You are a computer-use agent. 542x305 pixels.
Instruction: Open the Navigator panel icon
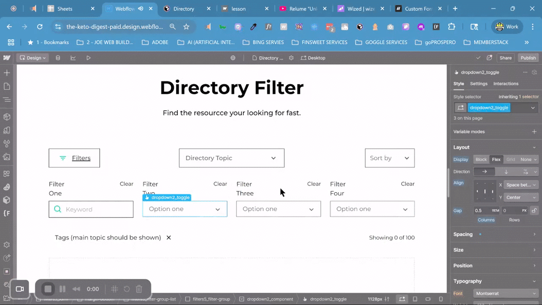tap(7, 100)
